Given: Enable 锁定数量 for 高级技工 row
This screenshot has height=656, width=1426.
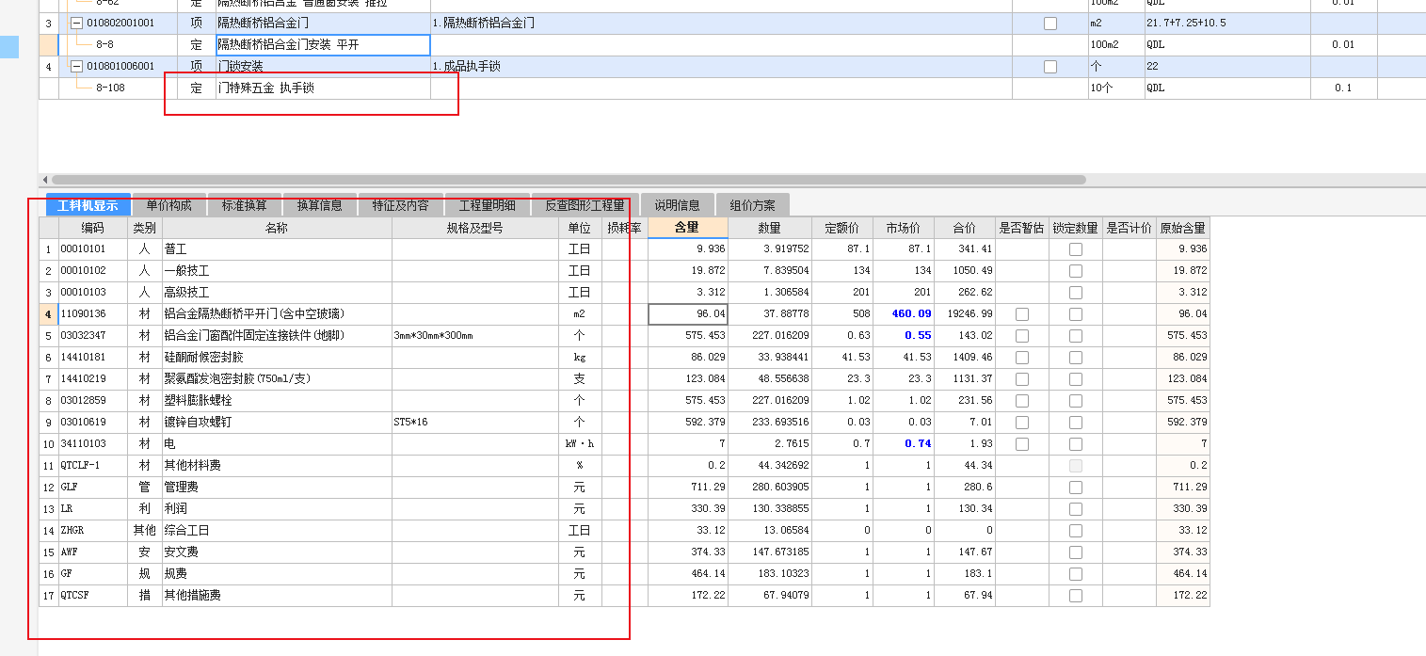Looking at the screenshot, I should click(x=1076, y=293).
